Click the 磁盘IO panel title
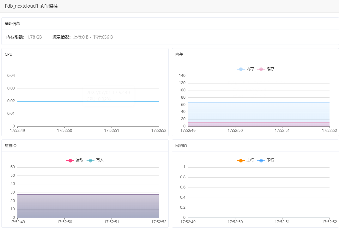Image resolution: width=339 pixels, height=228 pixels. click(x=11, y=146)
